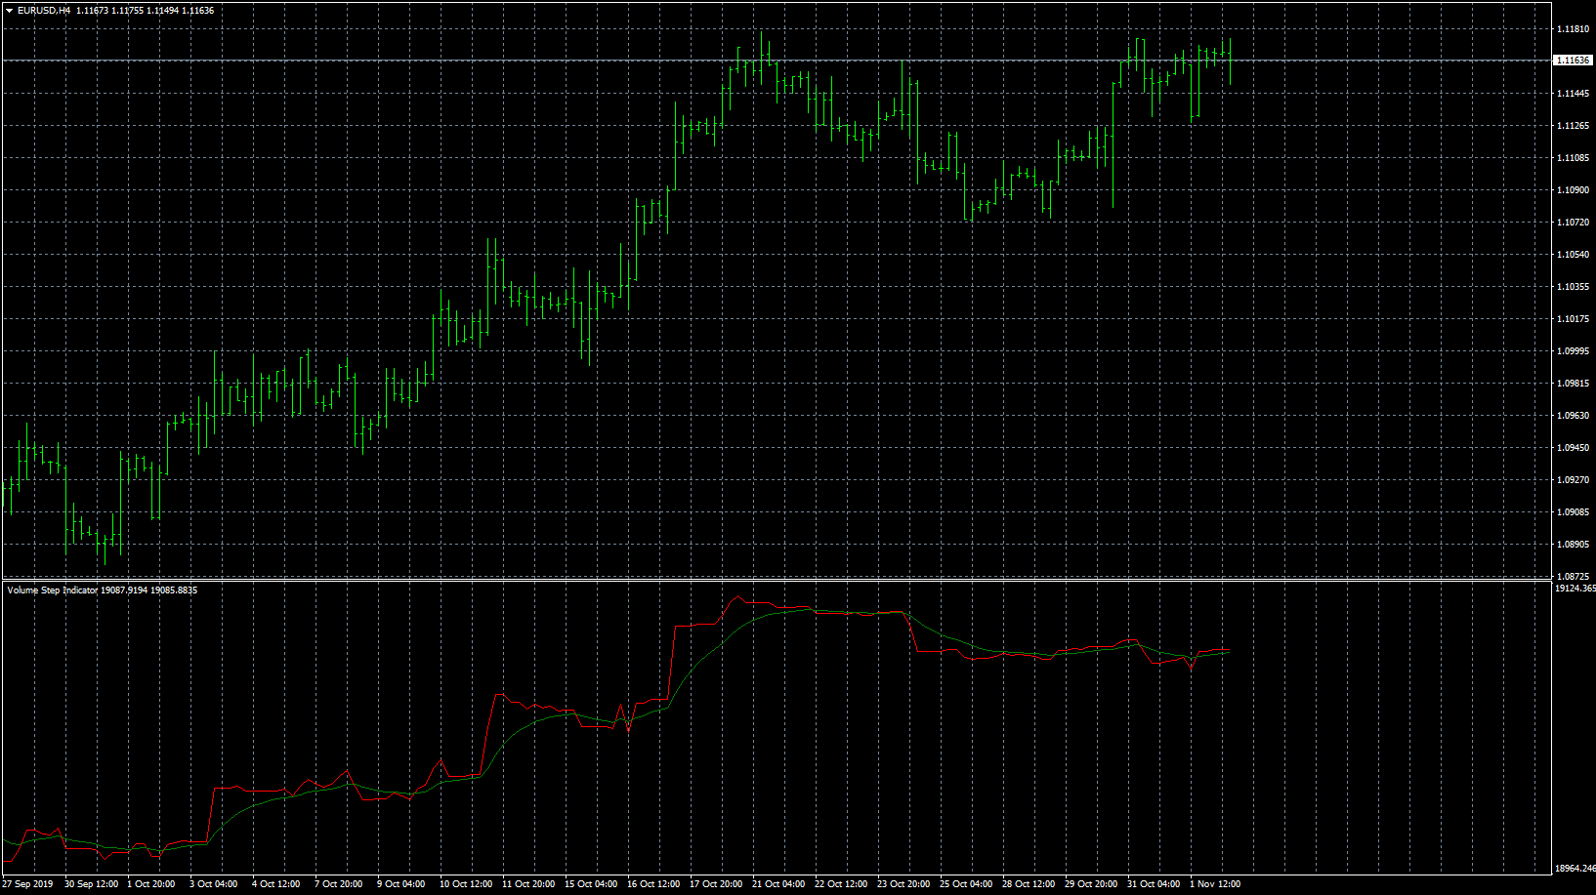
Task: Click price axis value 1.11085
Action: (1572, 158)
